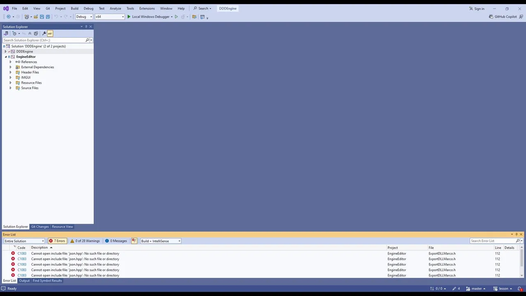Open the Build + IntelliSense dropdown
Viewport: 526px width, 296px height.
(x=161, y=241)
